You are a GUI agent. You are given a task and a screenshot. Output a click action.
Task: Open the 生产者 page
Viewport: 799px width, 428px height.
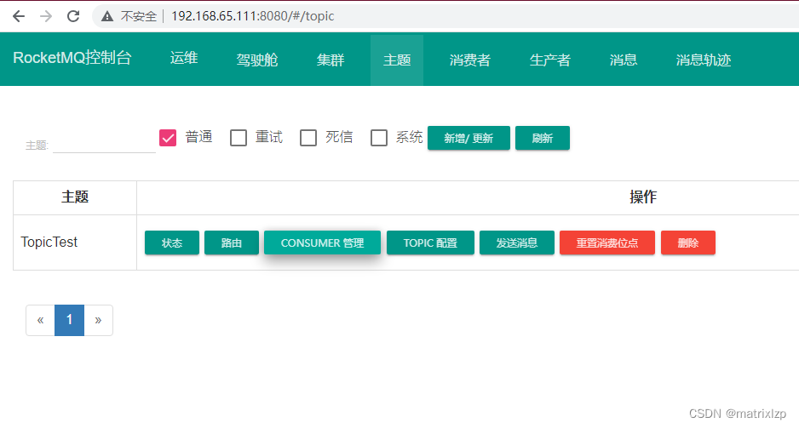tap(549, 60)
